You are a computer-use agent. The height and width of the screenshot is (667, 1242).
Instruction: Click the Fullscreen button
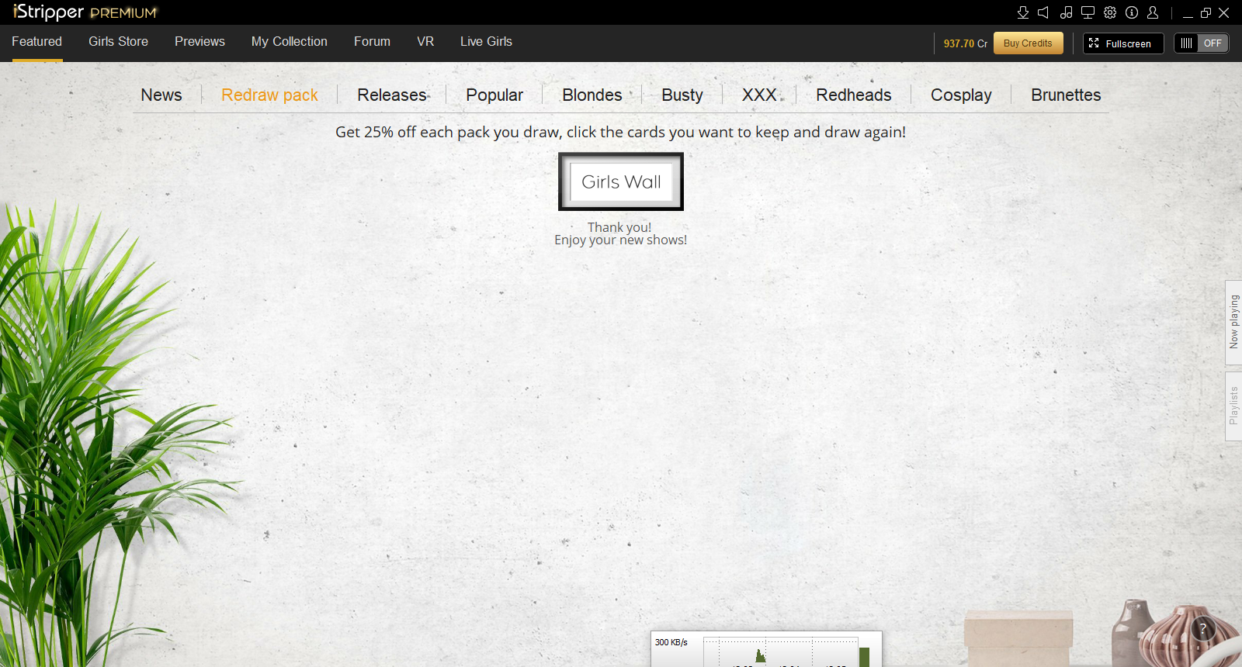click(1122, 43)
